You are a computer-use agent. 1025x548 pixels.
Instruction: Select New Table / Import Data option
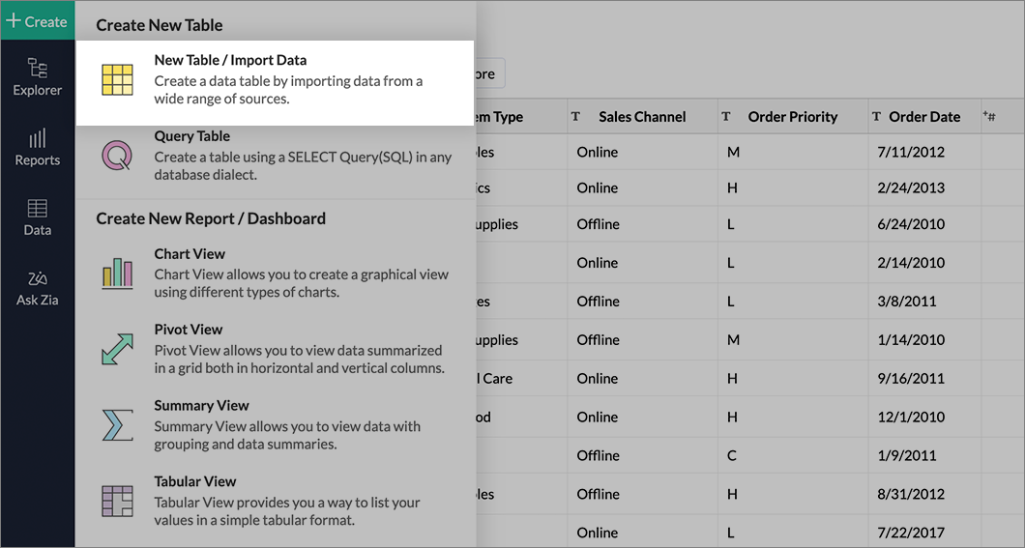coord(230,61)
